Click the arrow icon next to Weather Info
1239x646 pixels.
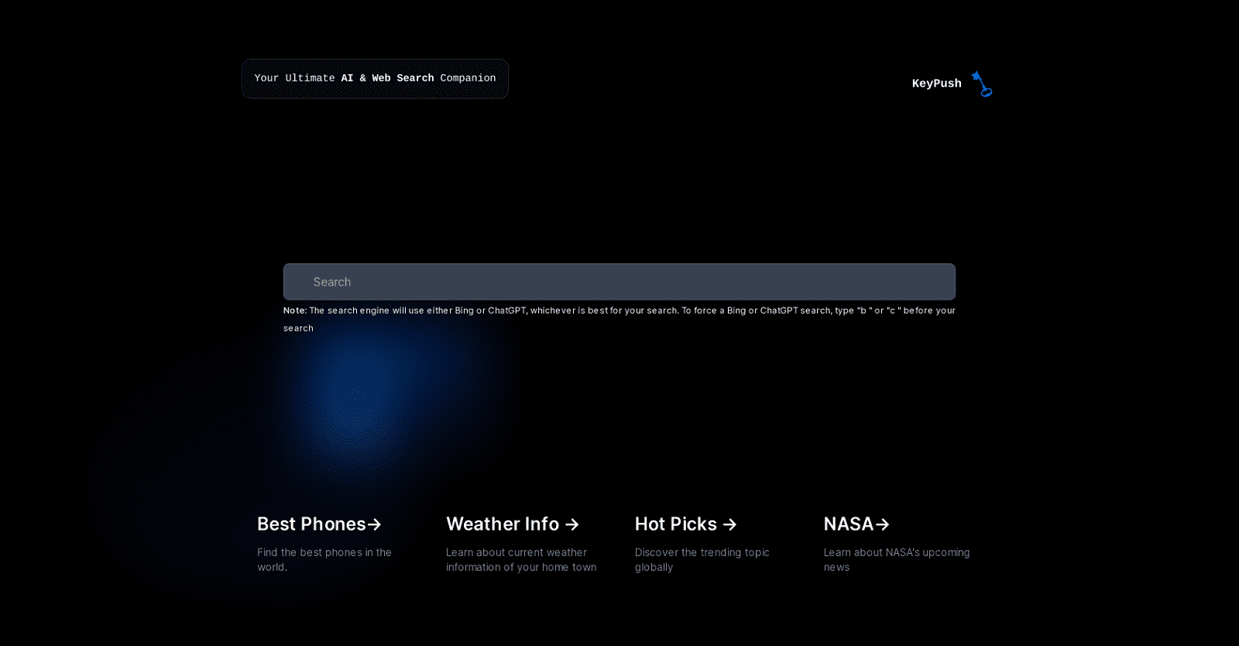click(572, 524)
